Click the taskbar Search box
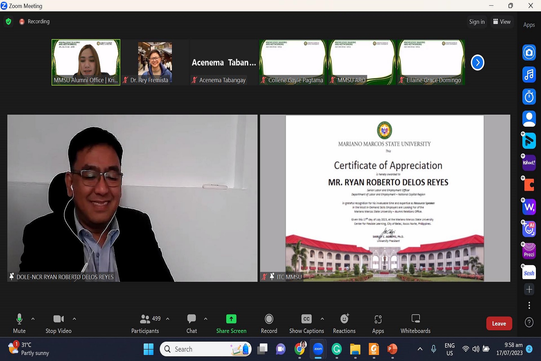This screenshot has width=541, height=361. [x=206, y=349]
